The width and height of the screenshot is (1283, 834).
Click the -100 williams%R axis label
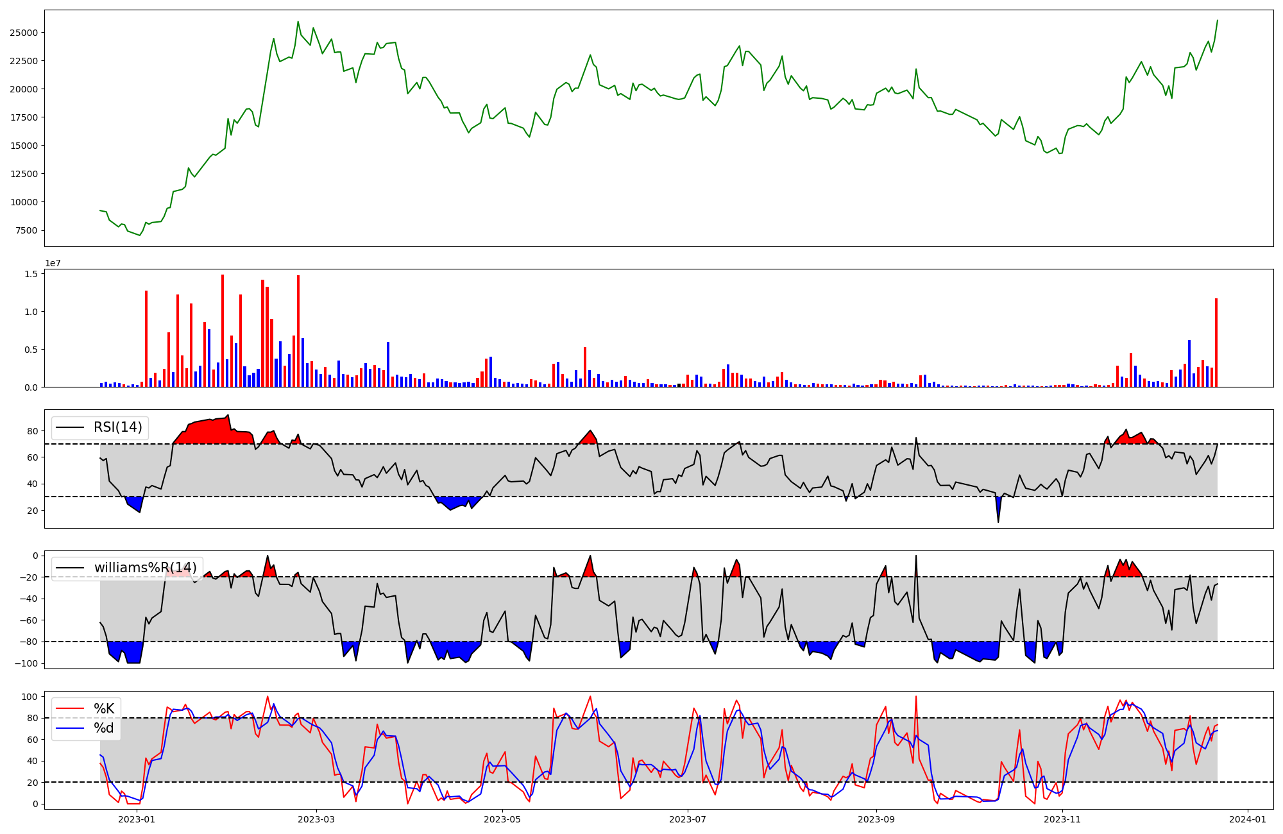[26, 663]
